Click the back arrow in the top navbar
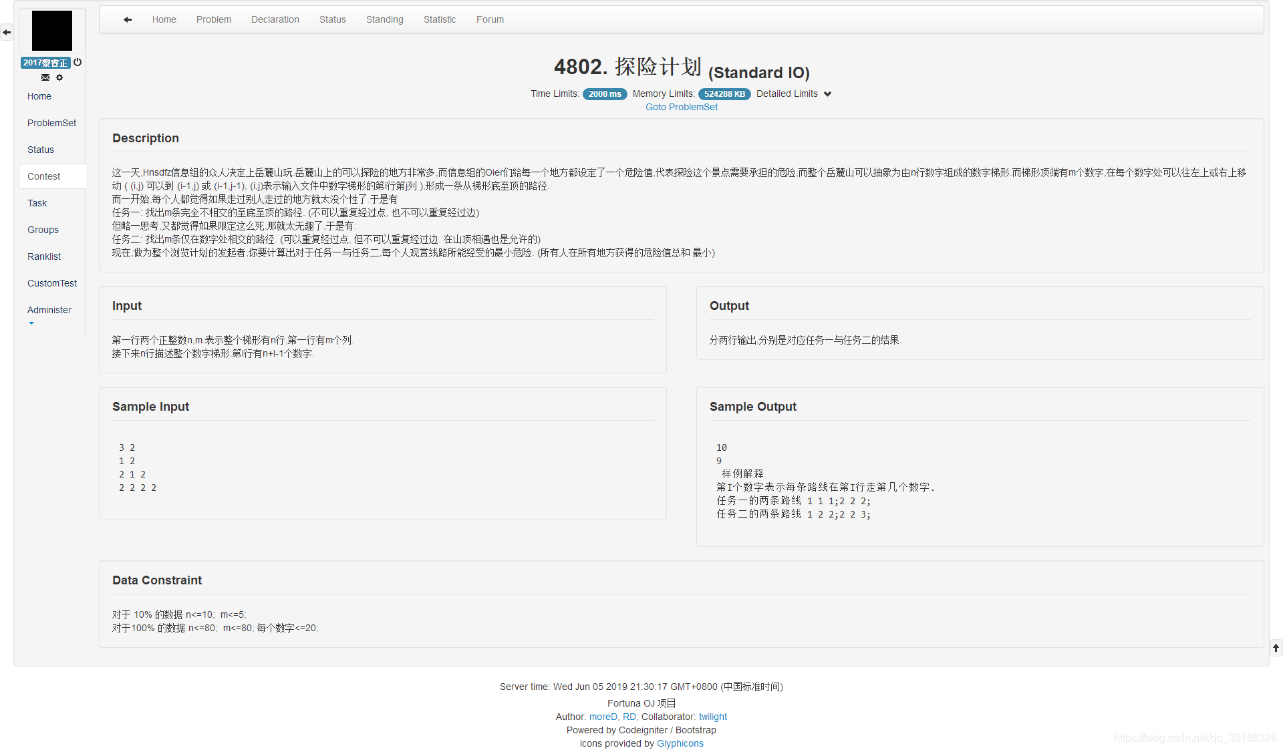The width and height of the screenshot is (1283, 750). (x=128, y=19)
